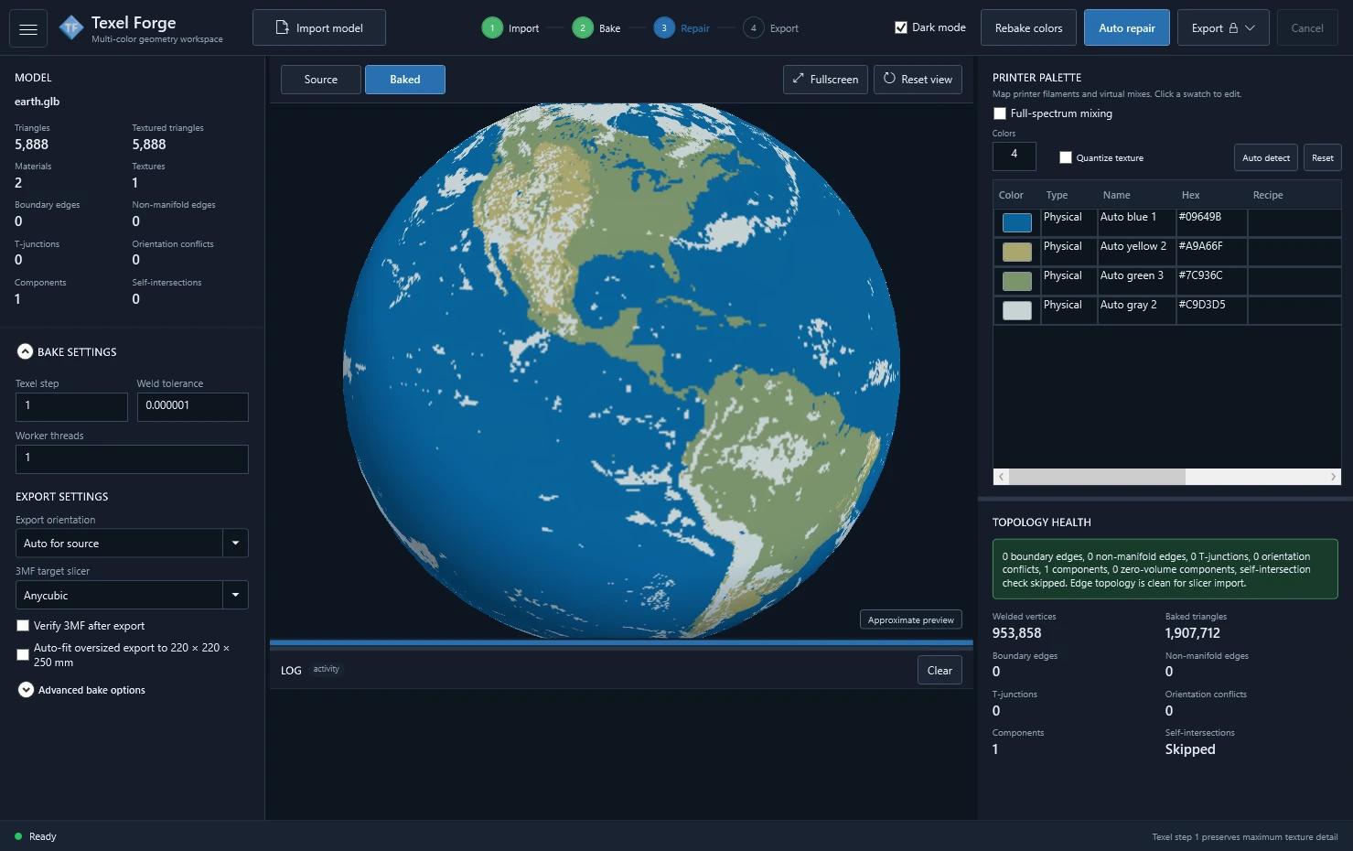Viewport: 1353px width, 851px height.
Task: Click the palette scrollbar left arrow
Action: (1002, 477)
